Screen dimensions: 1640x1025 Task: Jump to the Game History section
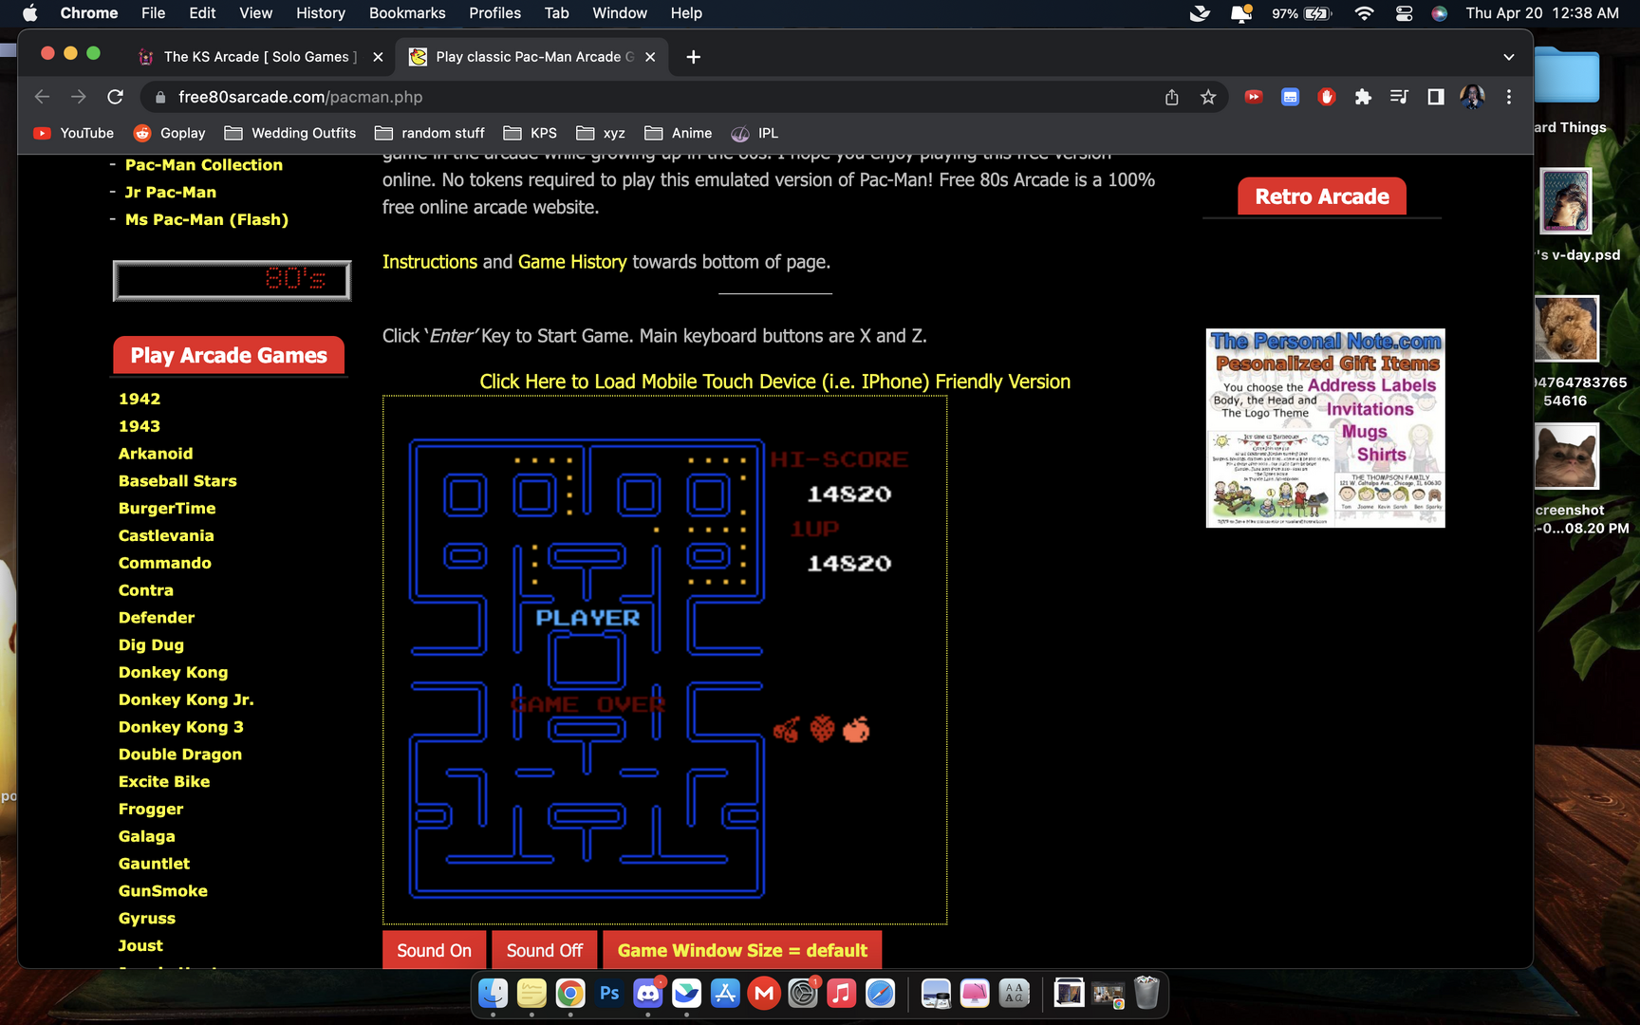pyautogui.click(x=572, y=262)
